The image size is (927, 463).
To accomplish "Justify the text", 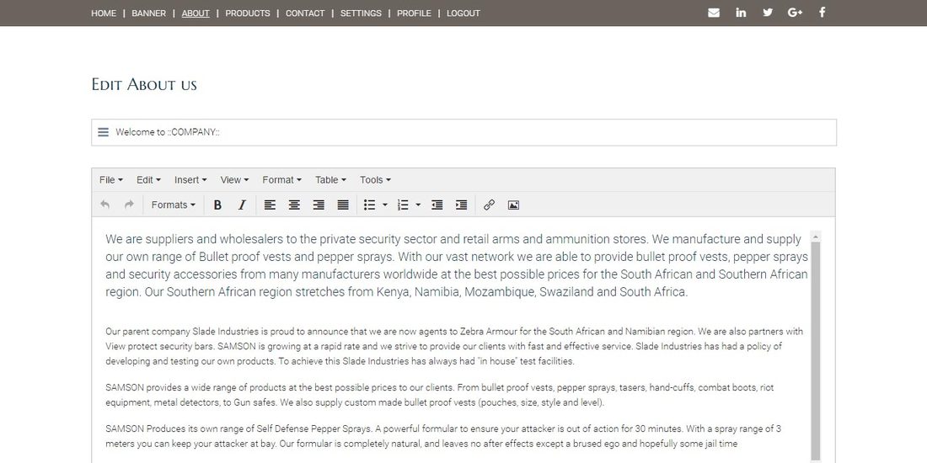I will point(343,205).
